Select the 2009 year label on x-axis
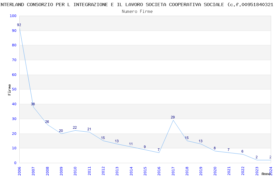 point(61,171)
